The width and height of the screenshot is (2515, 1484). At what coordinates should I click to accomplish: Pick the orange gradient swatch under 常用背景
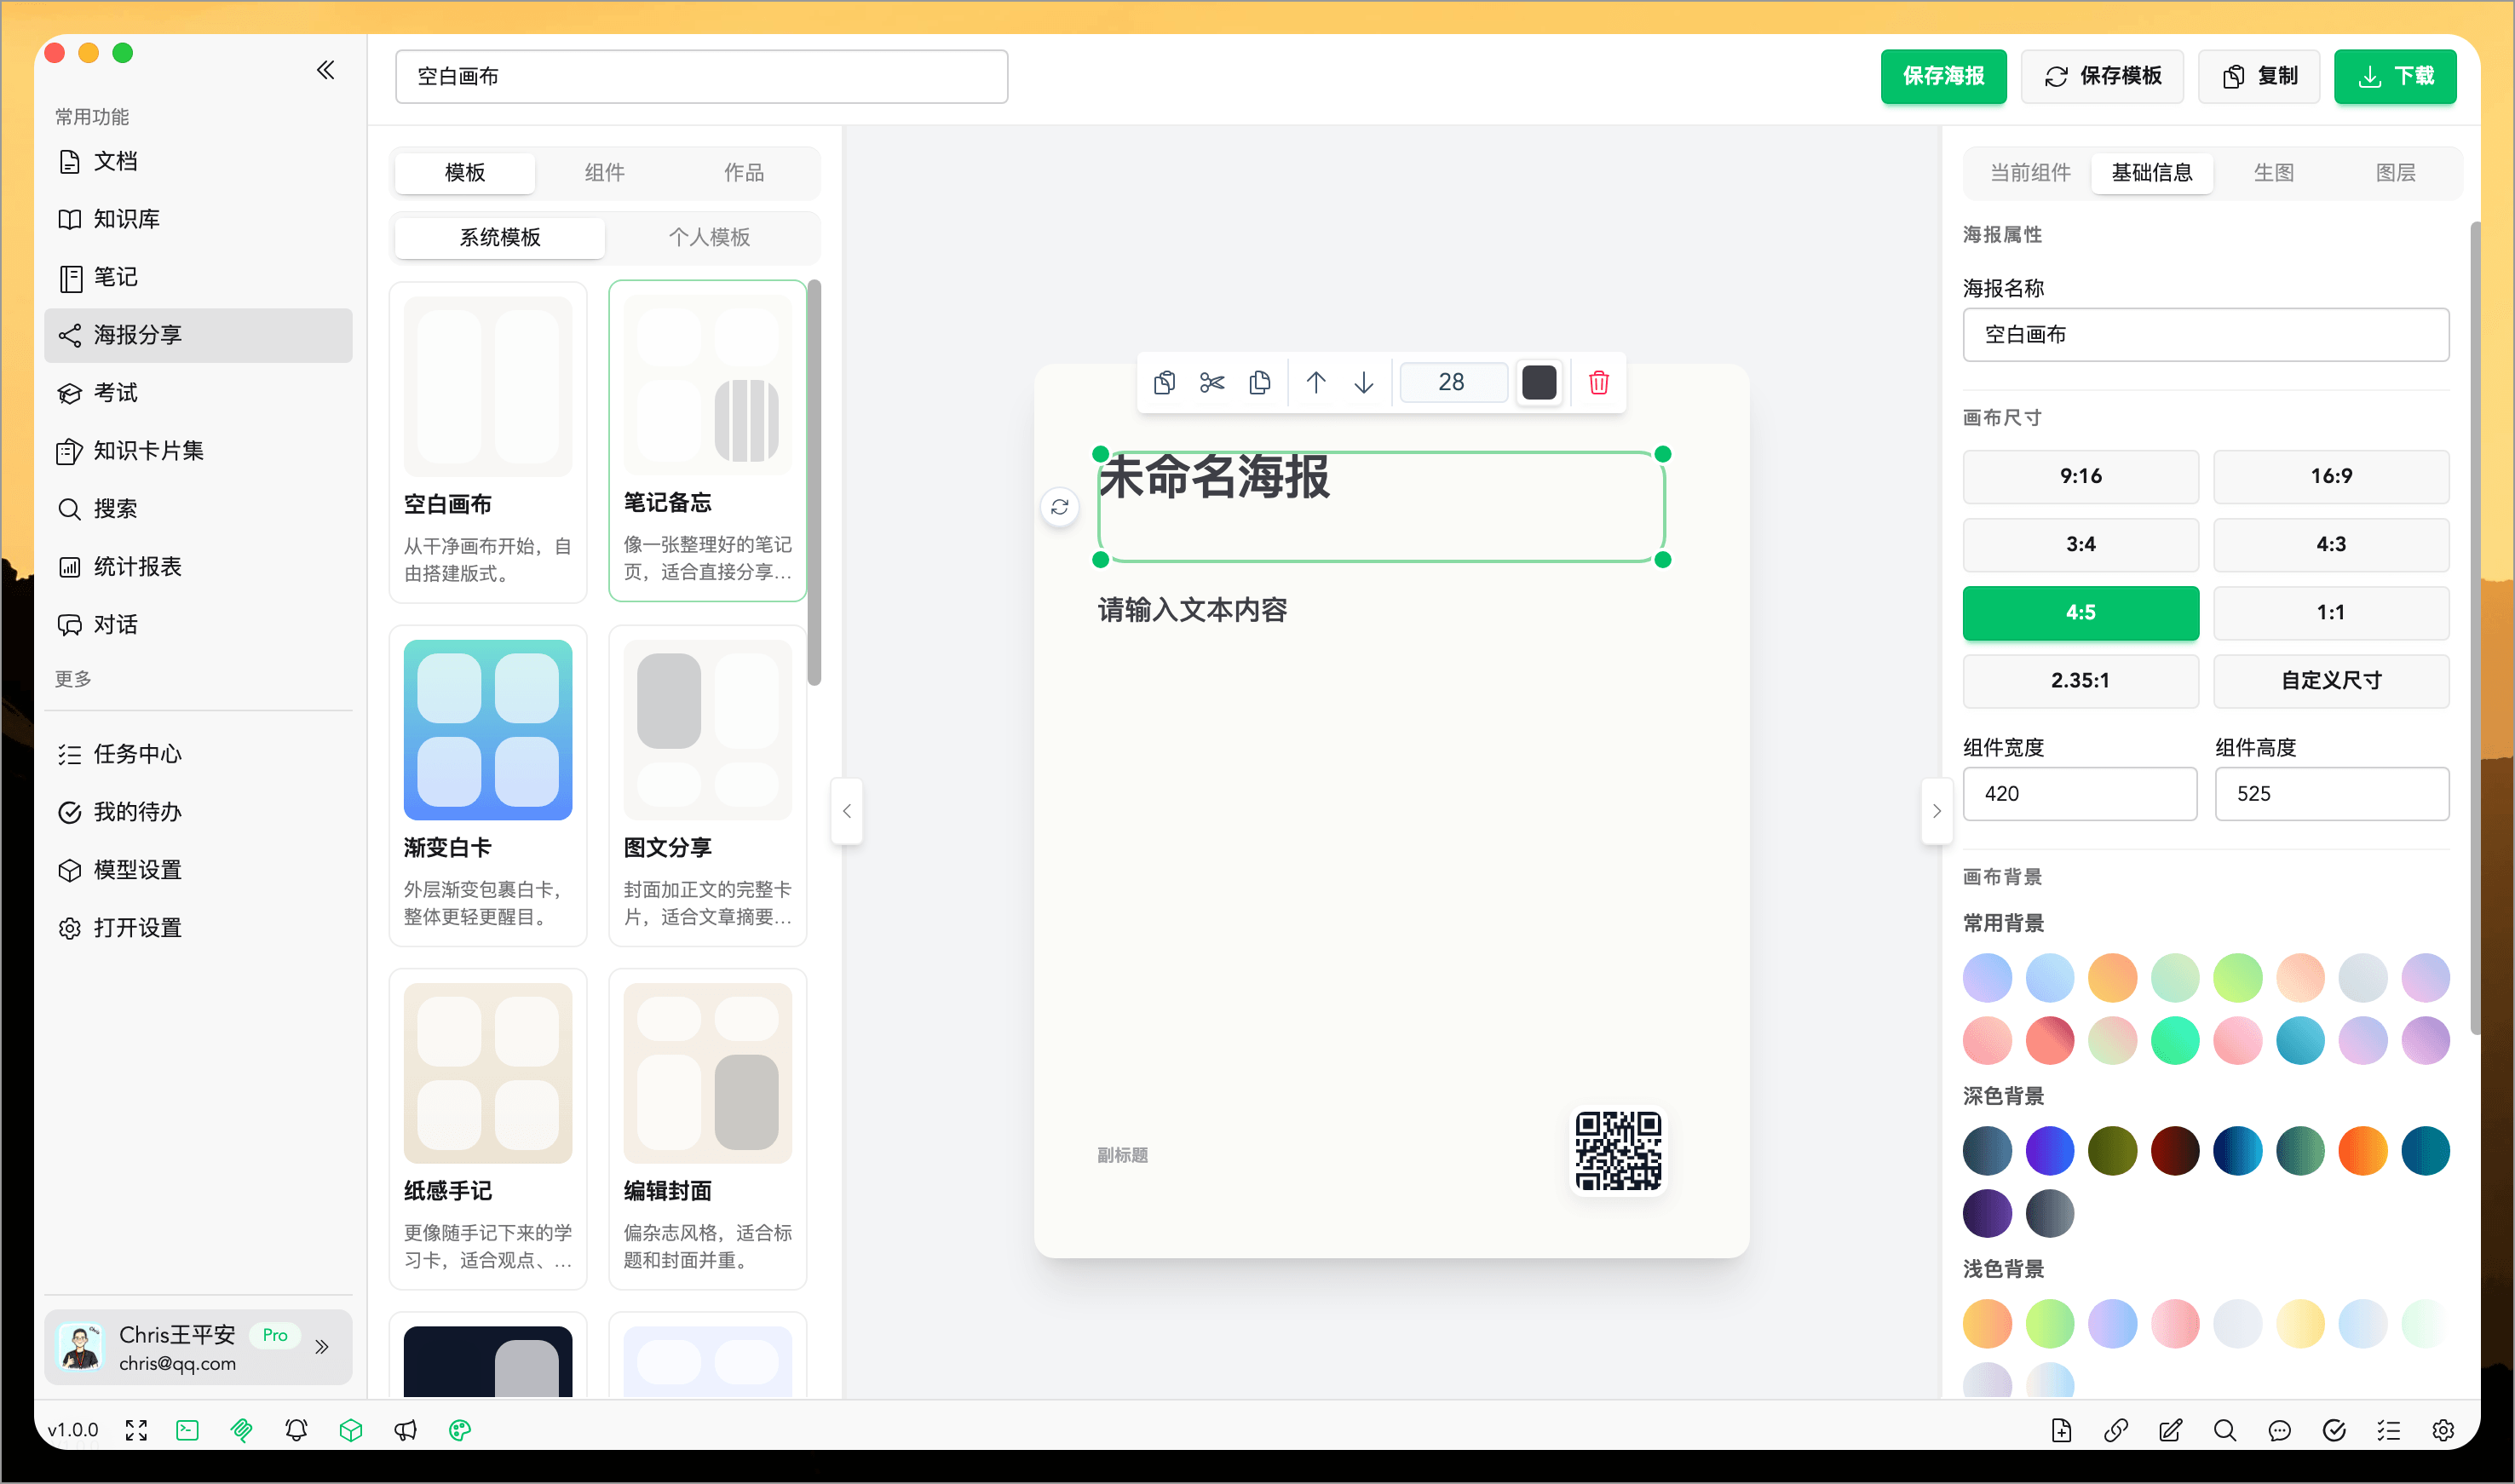point(2113,977)
